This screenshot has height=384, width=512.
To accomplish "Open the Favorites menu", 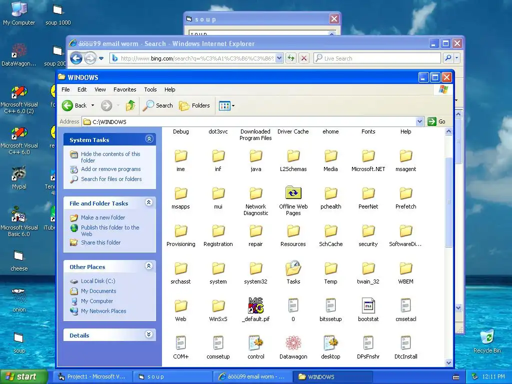I will point(124,89).
